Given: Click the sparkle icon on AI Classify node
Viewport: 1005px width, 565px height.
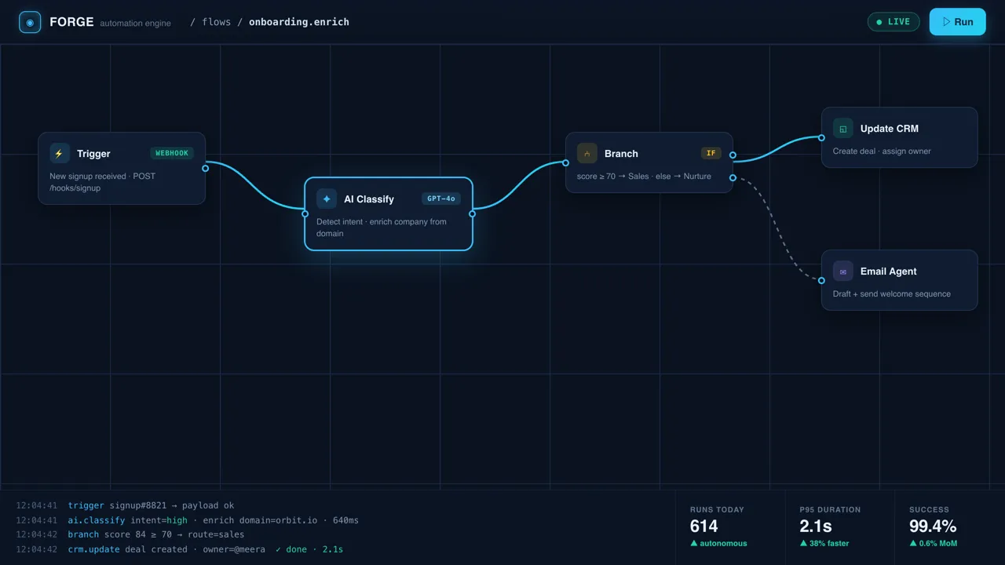Looking at the screenshot, I should [x=327, y=199].
